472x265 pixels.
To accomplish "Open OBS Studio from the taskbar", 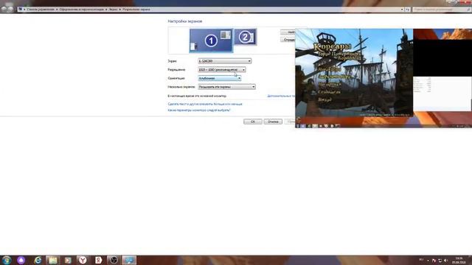I will 114,260.
